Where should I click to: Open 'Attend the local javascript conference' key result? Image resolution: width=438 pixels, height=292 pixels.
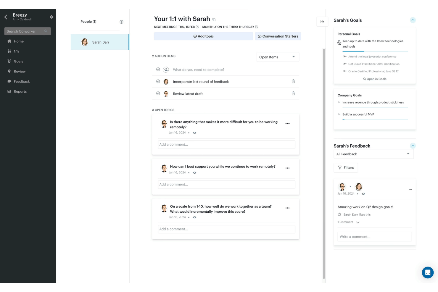click(x=372, y=57)
